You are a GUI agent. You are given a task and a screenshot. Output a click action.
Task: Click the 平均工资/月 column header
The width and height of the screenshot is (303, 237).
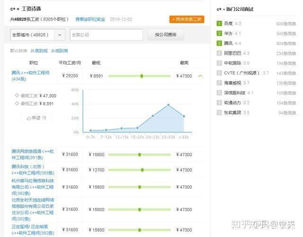(x=70, y=63)
